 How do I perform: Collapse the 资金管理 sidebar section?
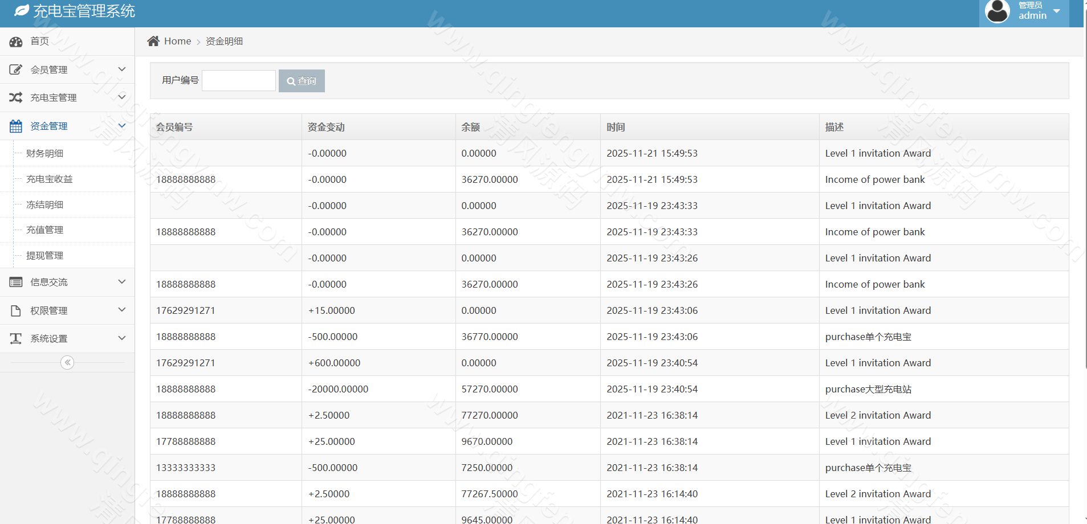coord(67,125)
